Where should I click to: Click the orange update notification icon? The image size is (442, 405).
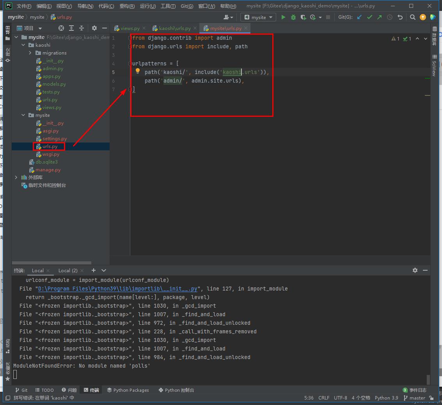pyautogui.click(x=422, y=17)
